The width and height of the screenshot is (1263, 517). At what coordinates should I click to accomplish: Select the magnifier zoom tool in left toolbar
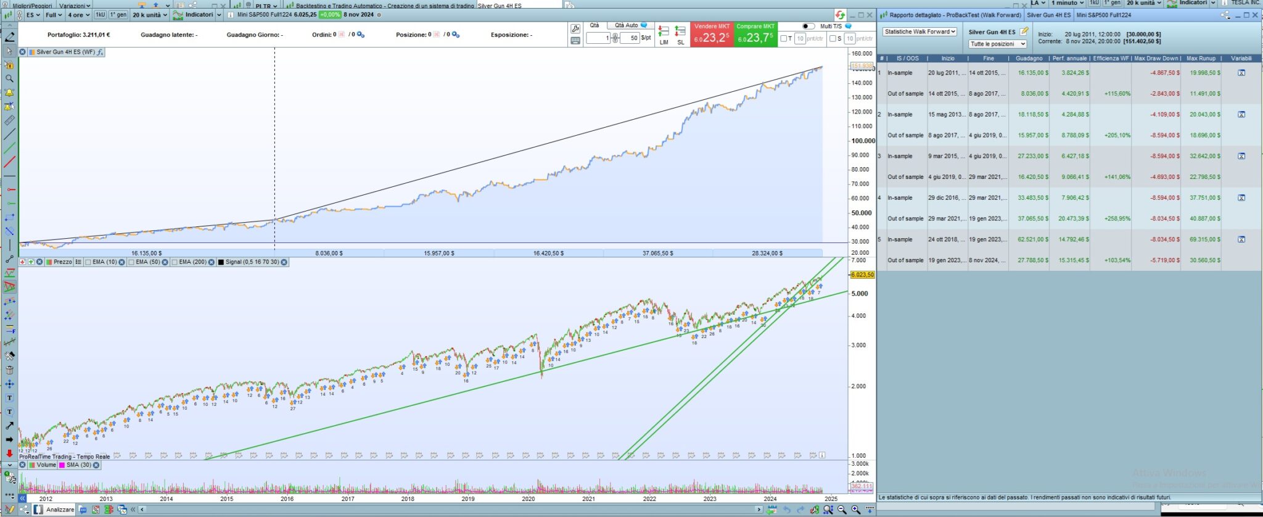pyautogui.click(x=9, y=78)
